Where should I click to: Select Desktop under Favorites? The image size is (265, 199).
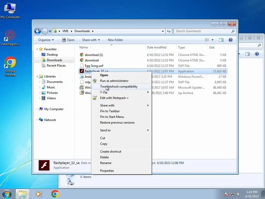click(52, 55)
